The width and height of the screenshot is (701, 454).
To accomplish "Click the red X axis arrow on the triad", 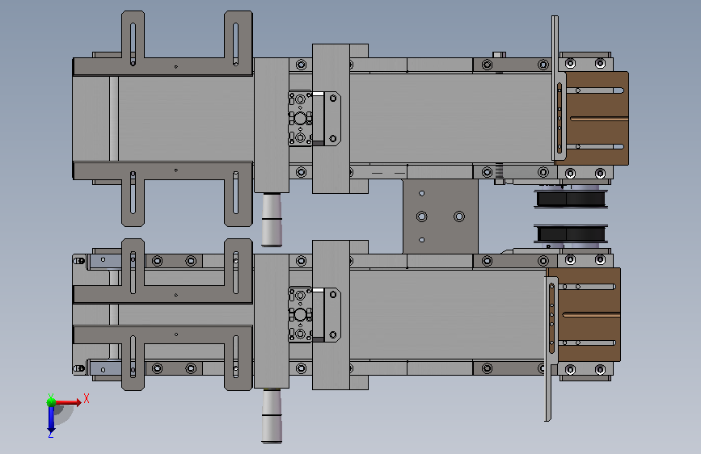I will coord(68,402).
